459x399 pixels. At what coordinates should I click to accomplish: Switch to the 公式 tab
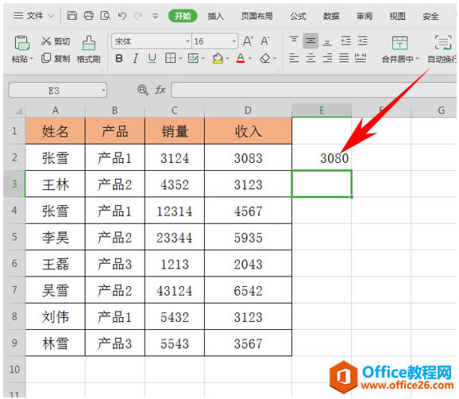(298, 16)
